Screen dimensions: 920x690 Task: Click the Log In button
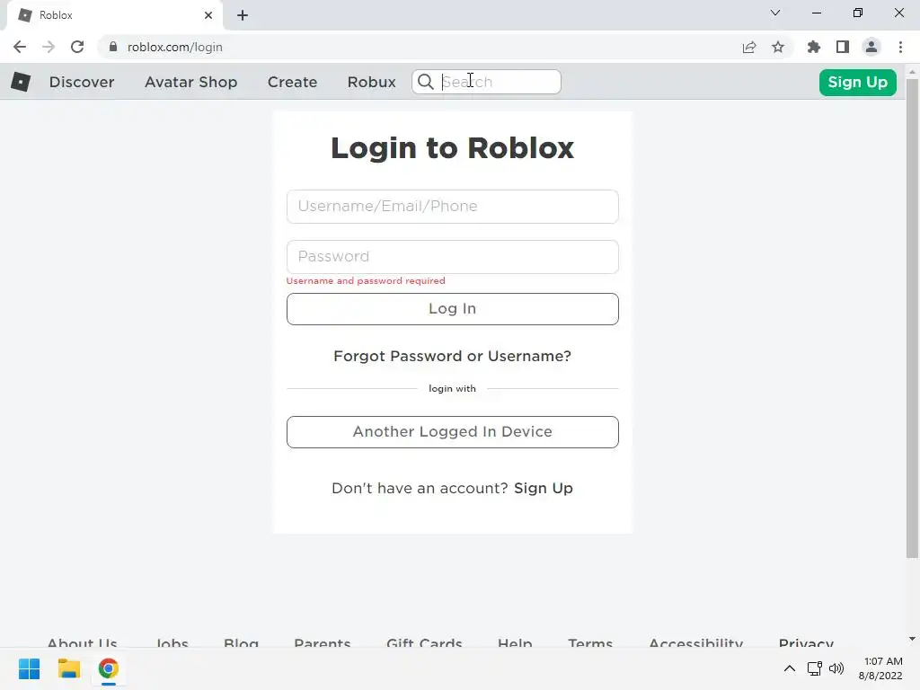point(453,309)
